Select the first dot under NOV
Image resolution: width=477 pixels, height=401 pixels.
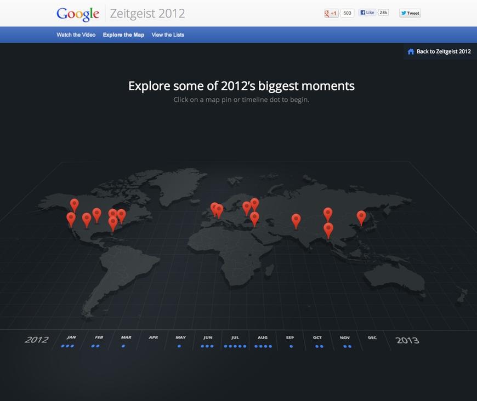(x=345, y=346)
